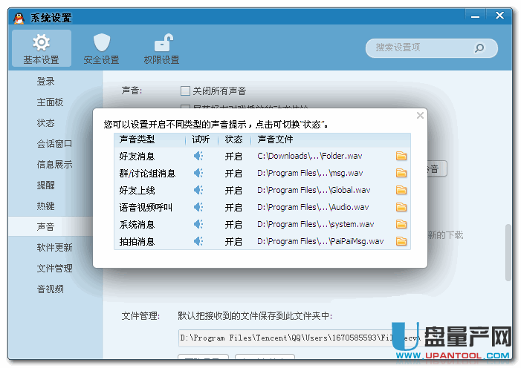This screenshot has width=521, height=368.
Task: Open 热键 settings in sidebar
Action: (45, 206)
